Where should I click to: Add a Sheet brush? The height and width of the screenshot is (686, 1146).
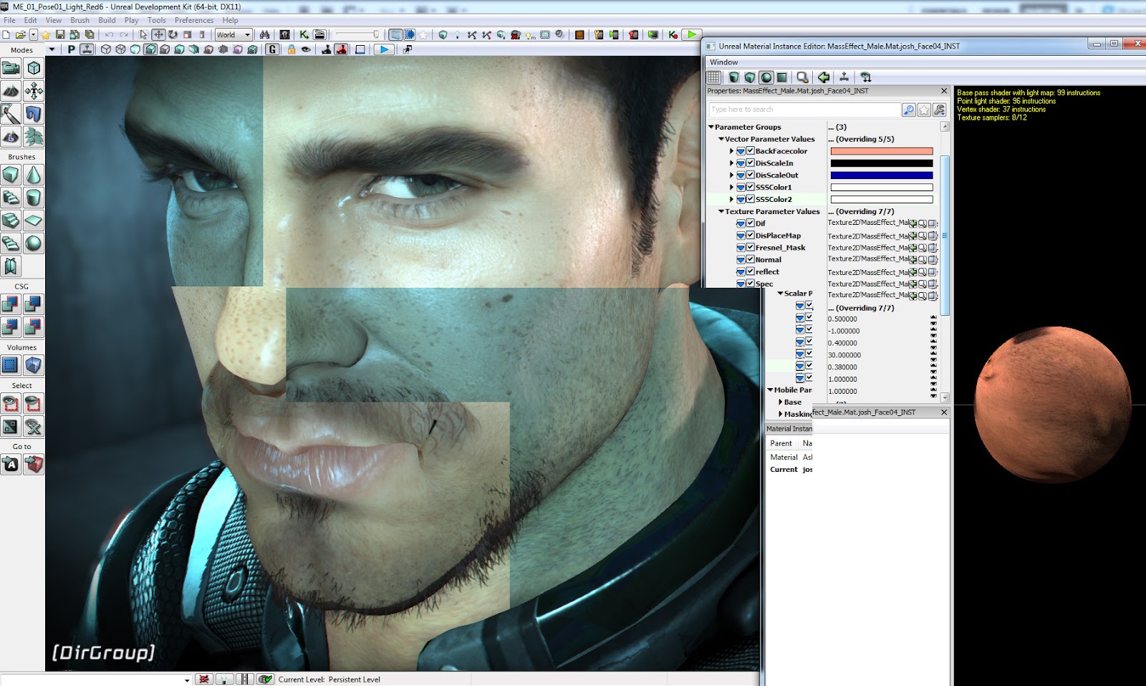(x=34, y=221)
